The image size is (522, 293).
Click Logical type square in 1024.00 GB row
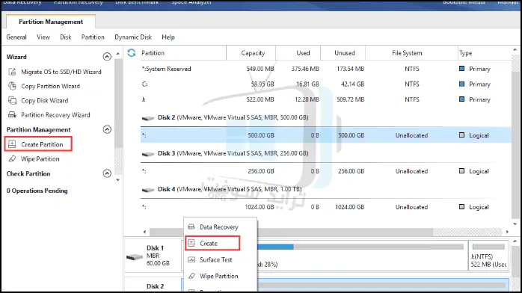tap(461, 206)
